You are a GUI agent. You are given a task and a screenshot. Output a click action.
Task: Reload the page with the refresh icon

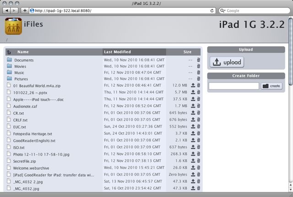(x=212, y=10)
